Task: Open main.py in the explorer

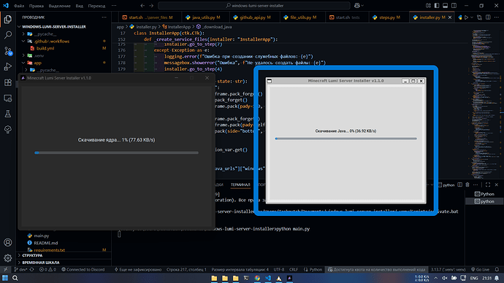Action: tap(41, 236)
